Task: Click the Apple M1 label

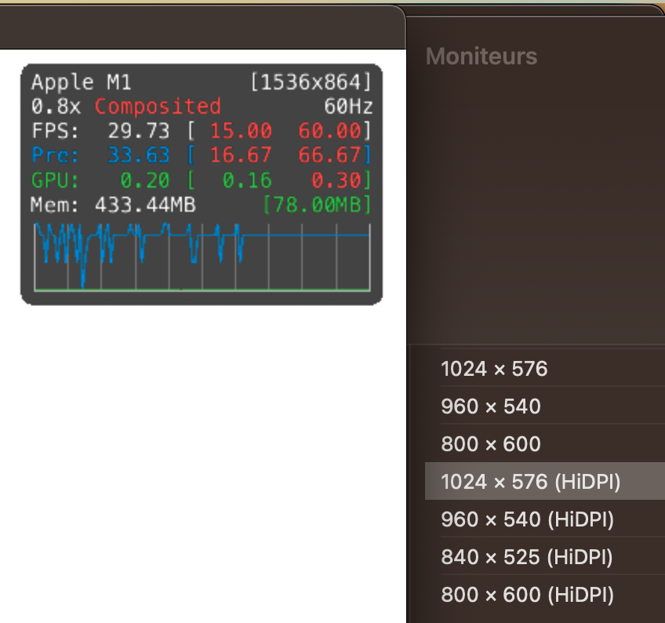Action: coord(82,82)
